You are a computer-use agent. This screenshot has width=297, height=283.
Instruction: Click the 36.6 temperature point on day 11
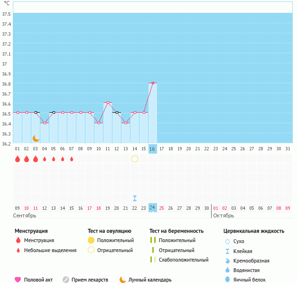point(108,103)
